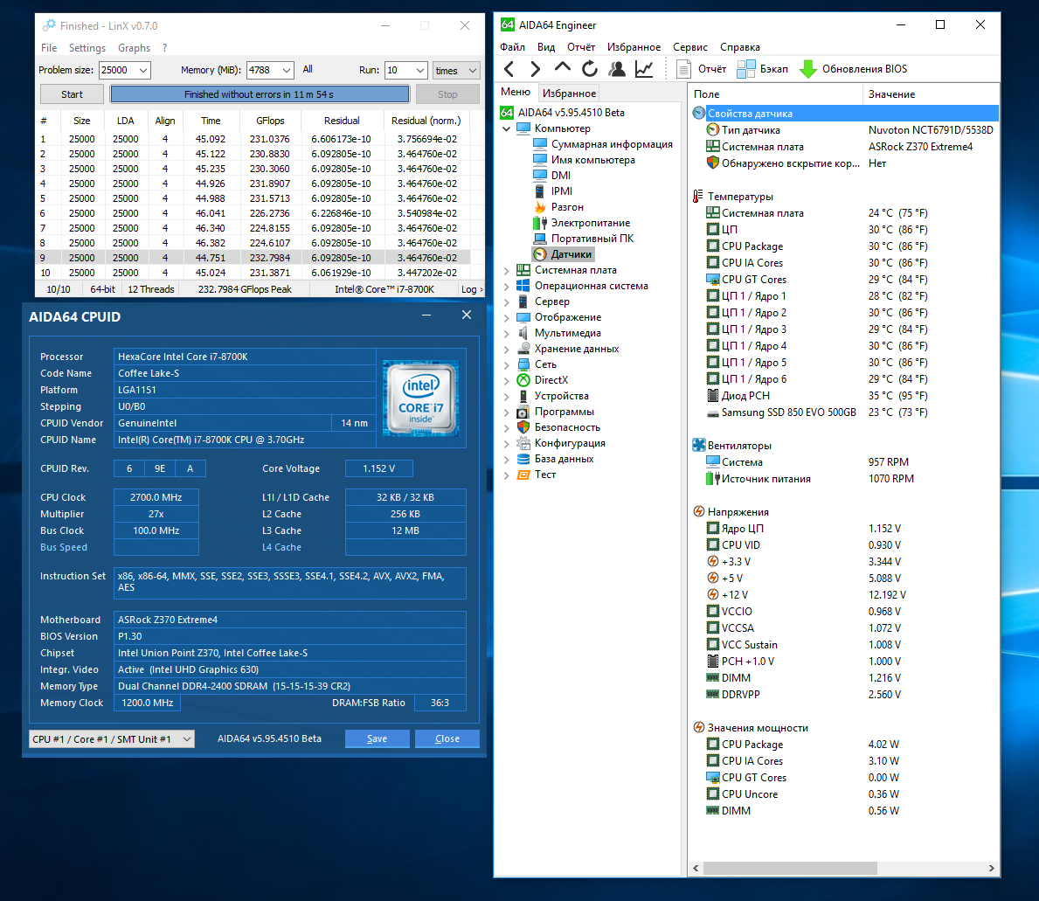Screen dimensions: 1039x901
Task: Open the LinX File menu
Action: click(x=49, y=48)
